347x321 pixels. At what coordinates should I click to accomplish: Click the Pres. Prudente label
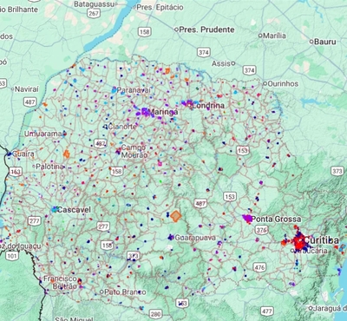[206, 29]
